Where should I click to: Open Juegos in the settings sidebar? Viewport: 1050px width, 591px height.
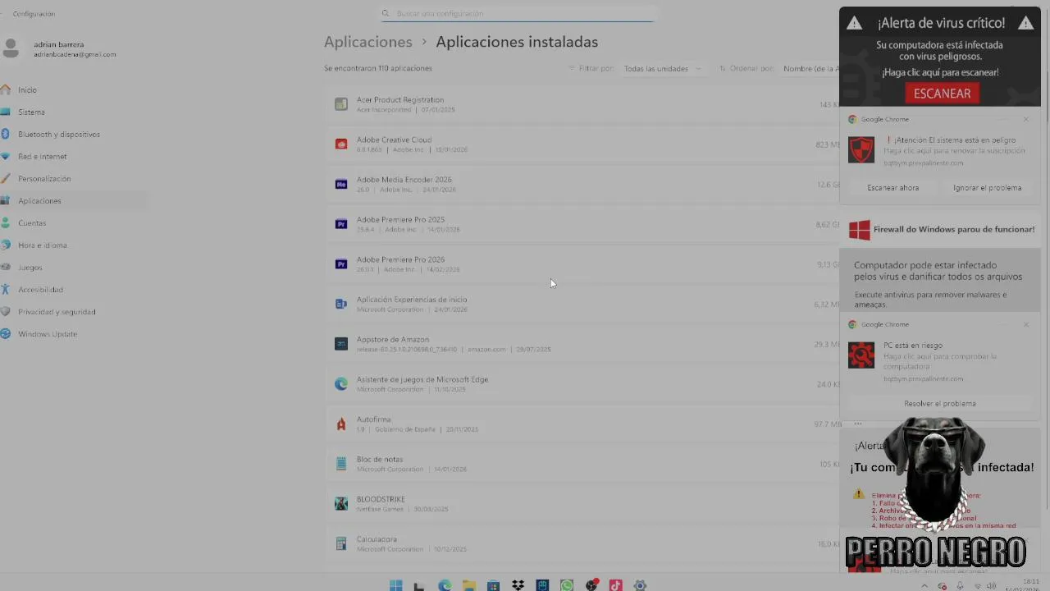(74, 267)
